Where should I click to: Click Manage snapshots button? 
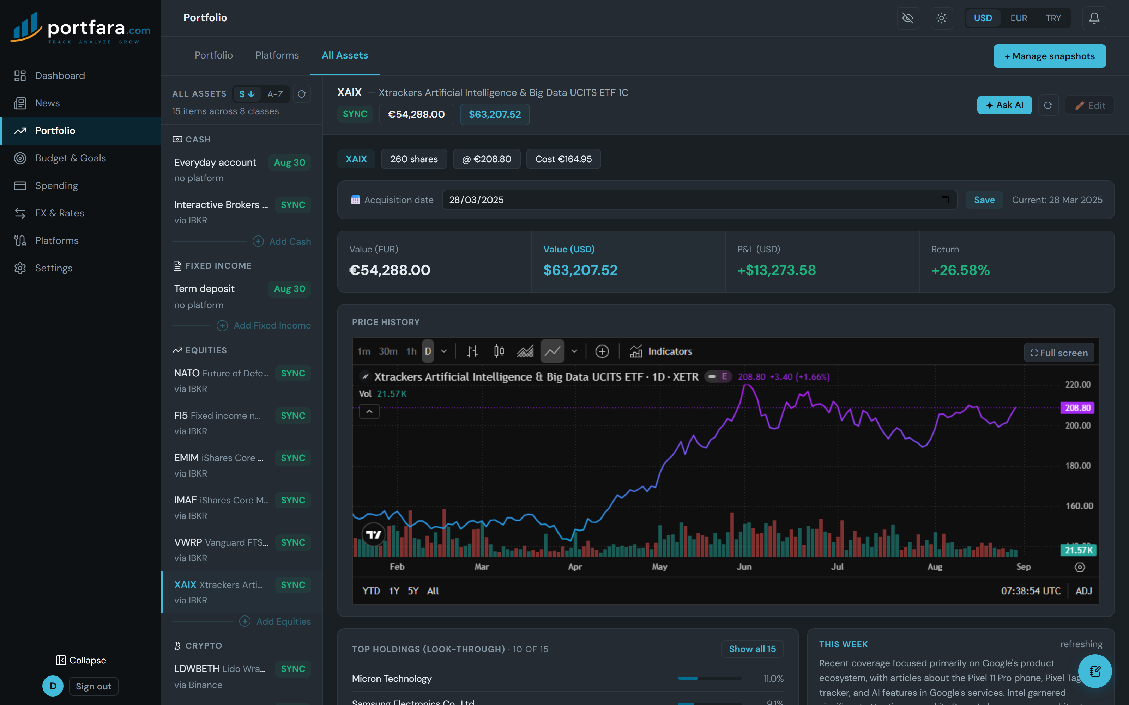pos(1049,56)
